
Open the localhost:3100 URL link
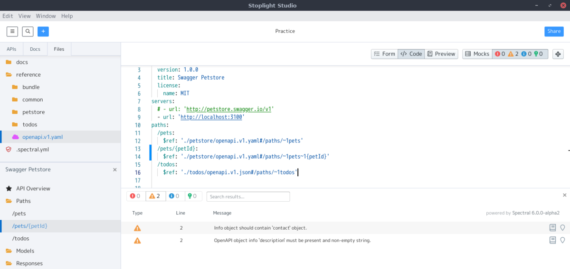pos(211,117)
